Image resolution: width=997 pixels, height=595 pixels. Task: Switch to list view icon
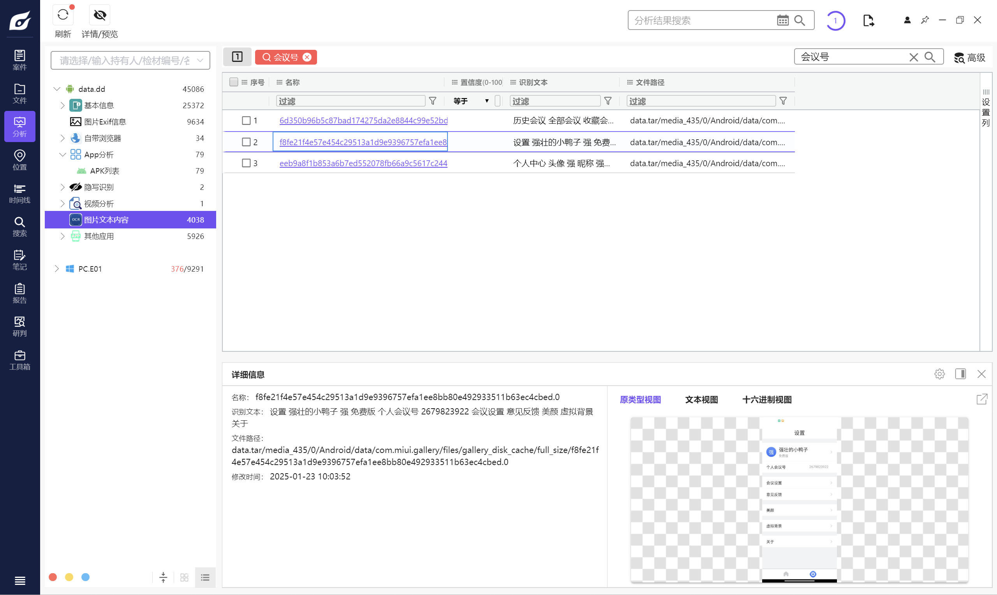205,577
